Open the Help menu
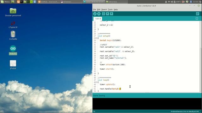 pyautogui.click(x=116, y=9)
